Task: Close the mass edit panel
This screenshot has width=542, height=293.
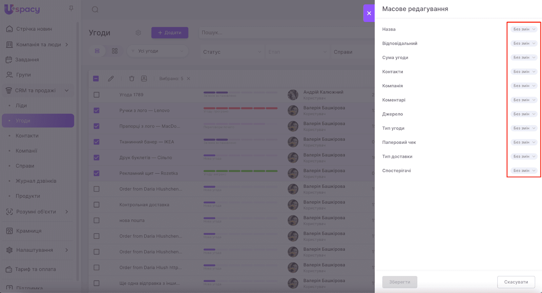Action: tap(369, 13)
